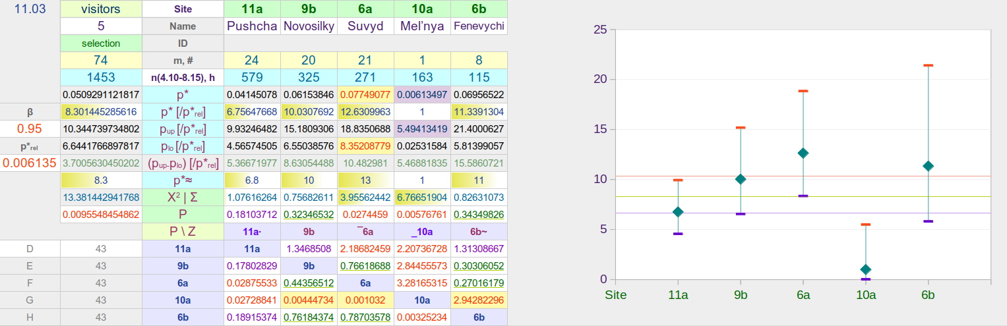The image size is (1007, 326).
Task: Select the total hours cell showing 1453
Action: coord(101,78)
